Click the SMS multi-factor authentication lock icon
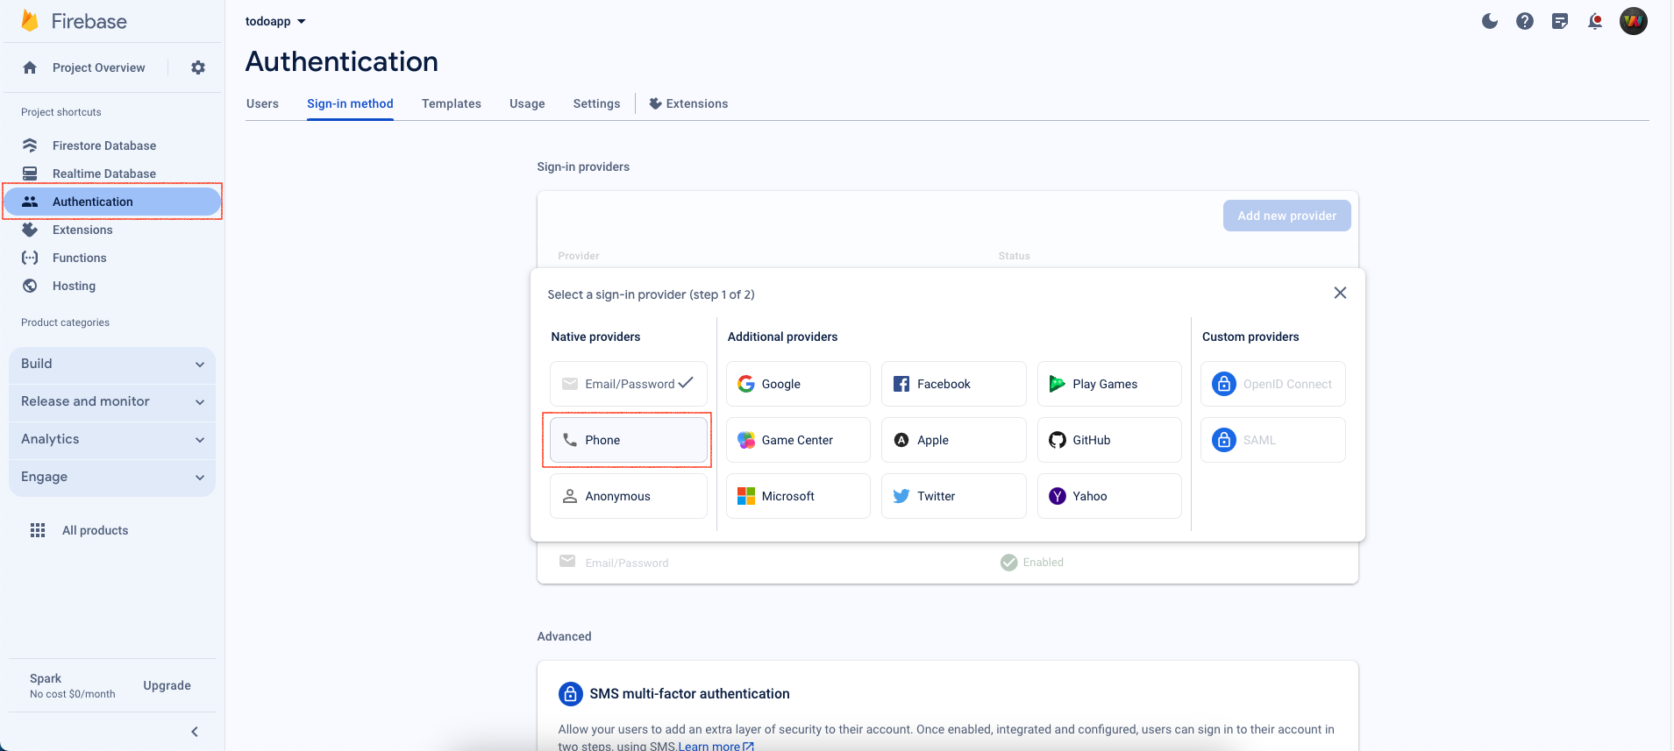 pos(571,694)
